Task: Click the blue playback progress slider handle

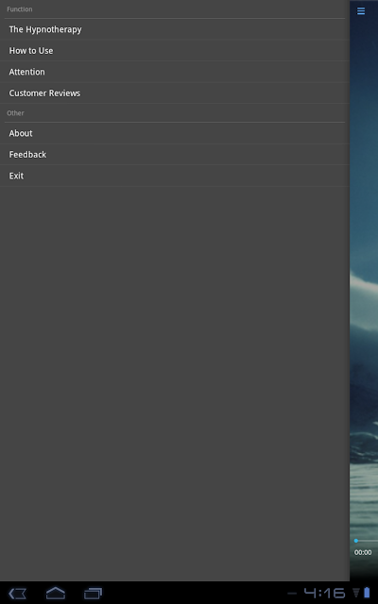Action: pos(355,541)
